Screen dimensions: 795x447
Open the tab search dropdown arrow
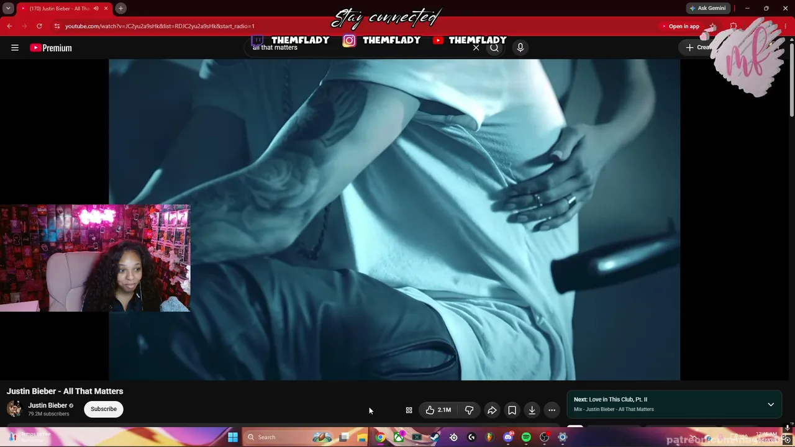[x=8, y=8]
